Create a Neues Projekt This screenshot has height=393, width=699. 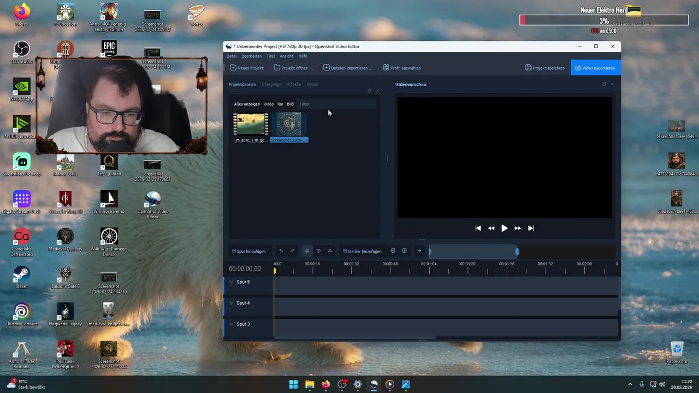(x=247, y=68)
